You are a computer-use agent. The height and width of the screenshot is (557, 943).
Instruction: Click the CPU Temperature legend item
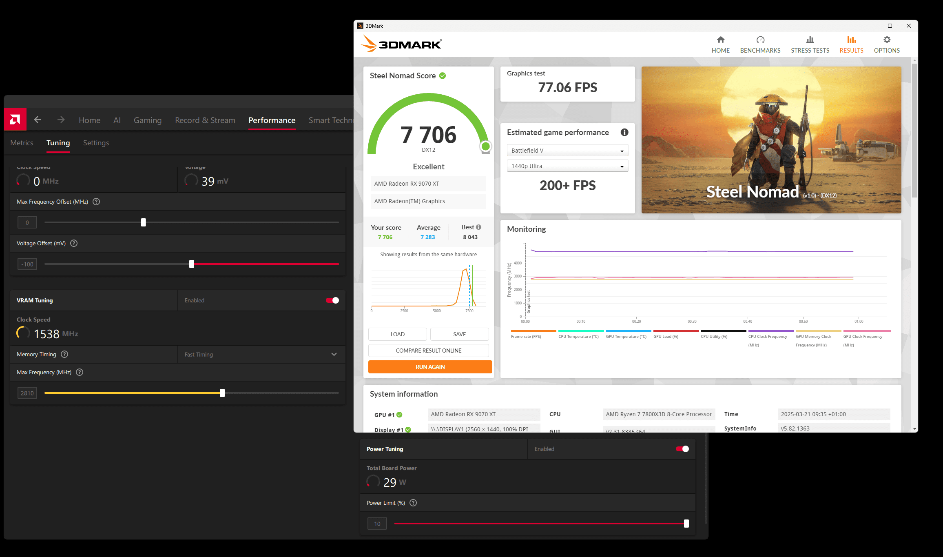(x=581, y=334)
